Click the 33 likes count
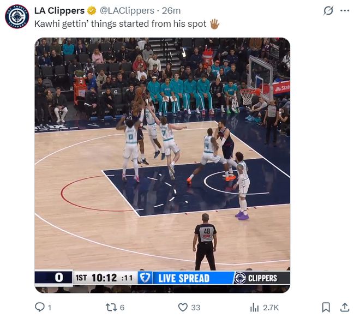Screen dimensions: 360x318 coord(196,308)
